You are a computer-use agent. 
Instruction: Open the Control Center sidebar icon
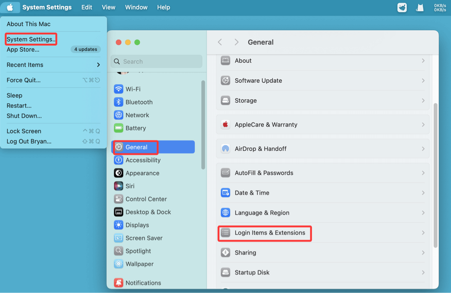(119, 199)
